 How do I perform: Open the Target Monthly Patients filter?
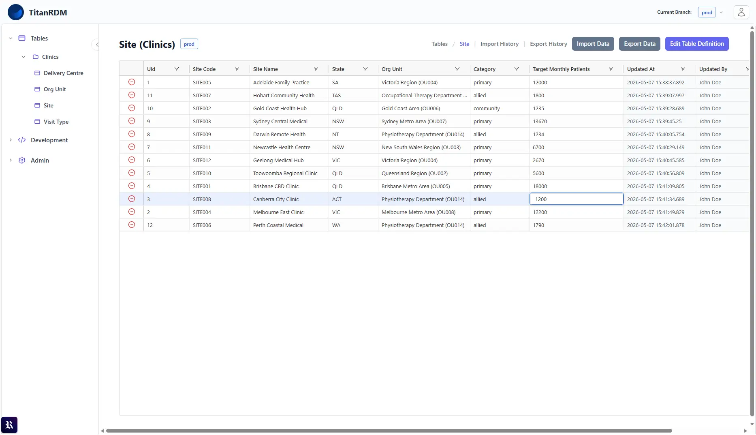(611, 69)
